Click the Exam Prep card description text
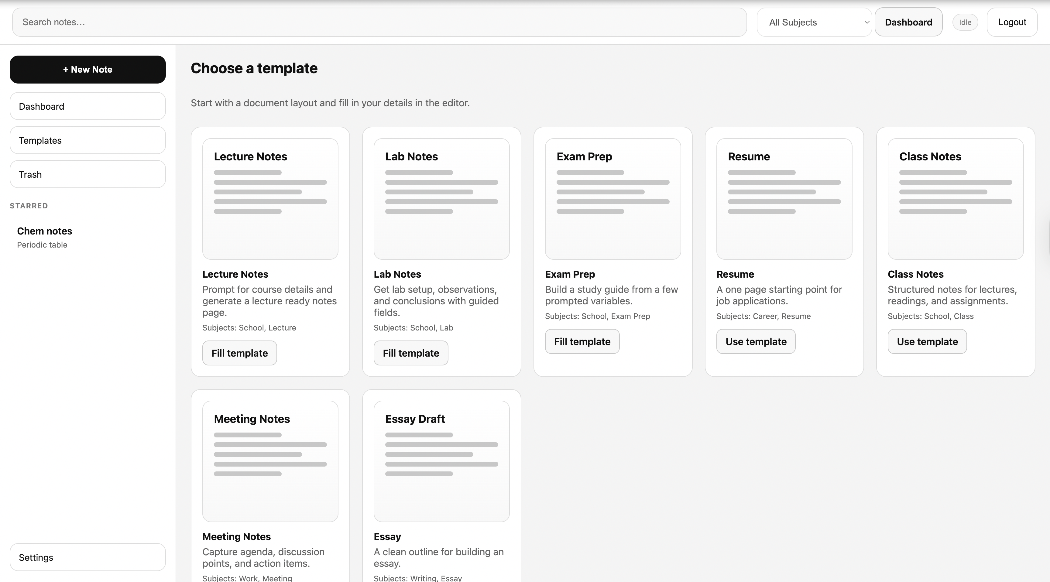1050x582 pixels. pos(611,295)
